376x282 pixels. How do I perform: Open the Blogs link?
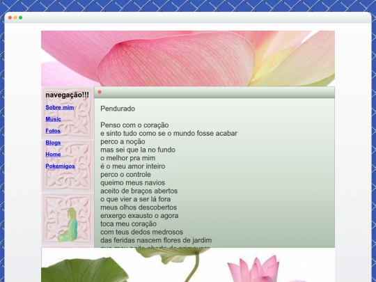(53, 143)
